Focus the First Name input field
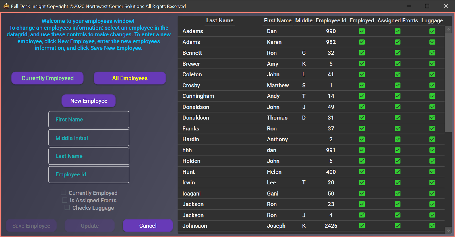The height and width of the screenshot is (237, 455). [89, 120]
